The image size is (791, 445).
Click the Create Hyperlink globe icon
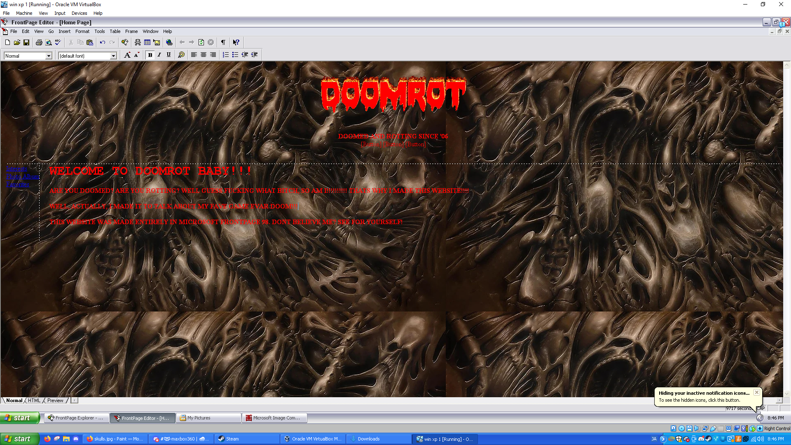(169, 42)
